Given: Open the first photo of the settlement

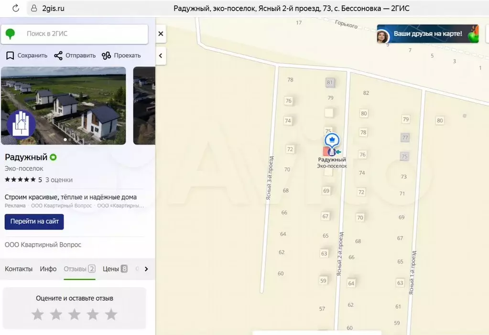Looking at the screenshot, I should pos(63,105).
